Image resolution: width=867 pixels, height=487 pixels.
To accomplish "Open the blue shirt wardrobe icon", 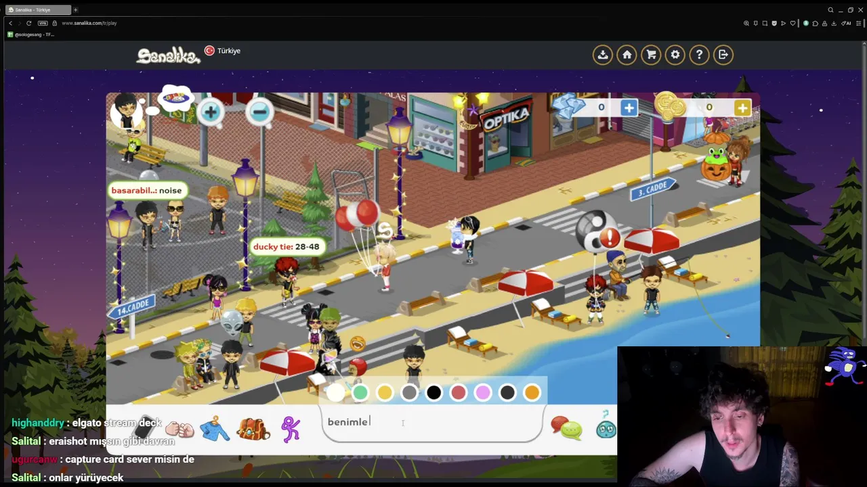I will pos(215,429).
